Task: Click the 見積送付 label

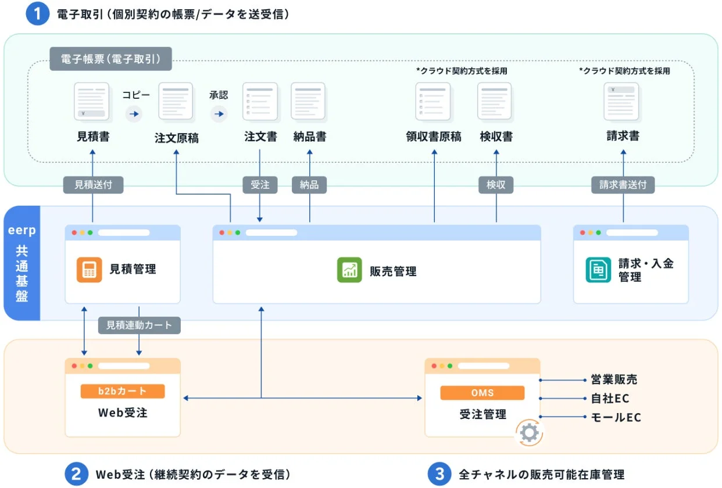Action: coord(92,185)
